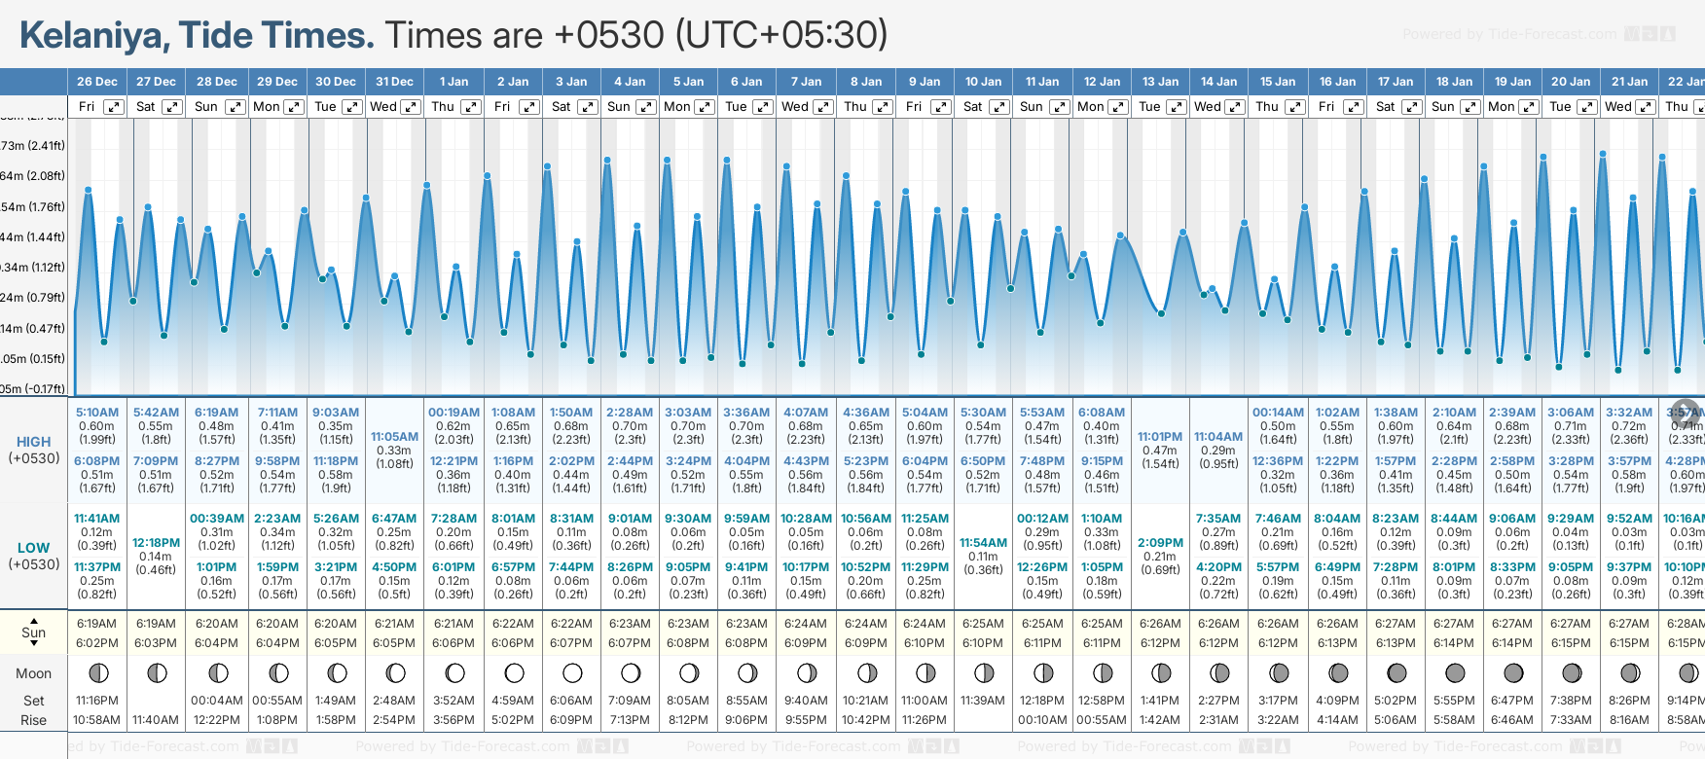This screenshot has width=1705, height=759.
Task: Click the Kelaniya, Tide Times heading
Action: pos(197,36)
